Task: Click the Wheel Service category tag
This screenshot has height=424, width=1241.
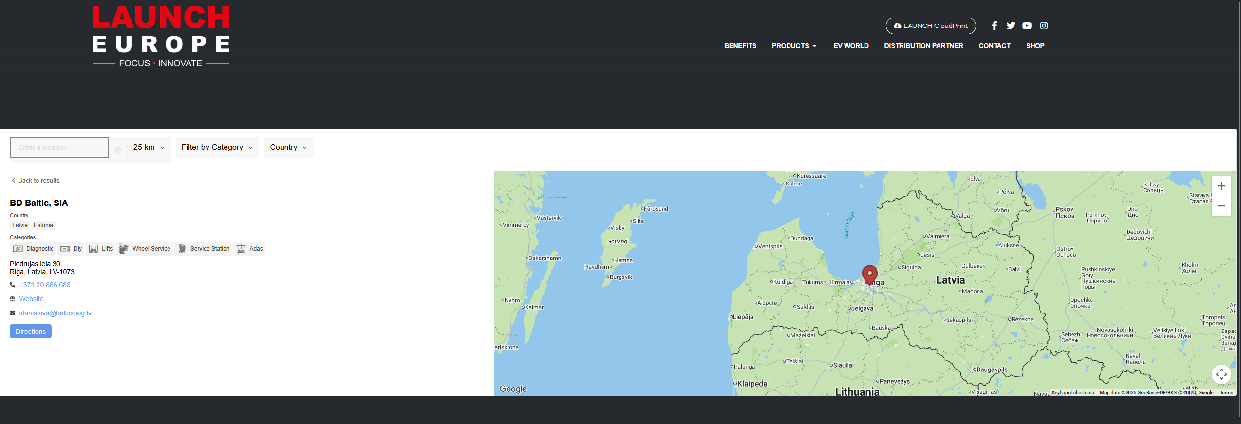Action: (x=145, y=249)
